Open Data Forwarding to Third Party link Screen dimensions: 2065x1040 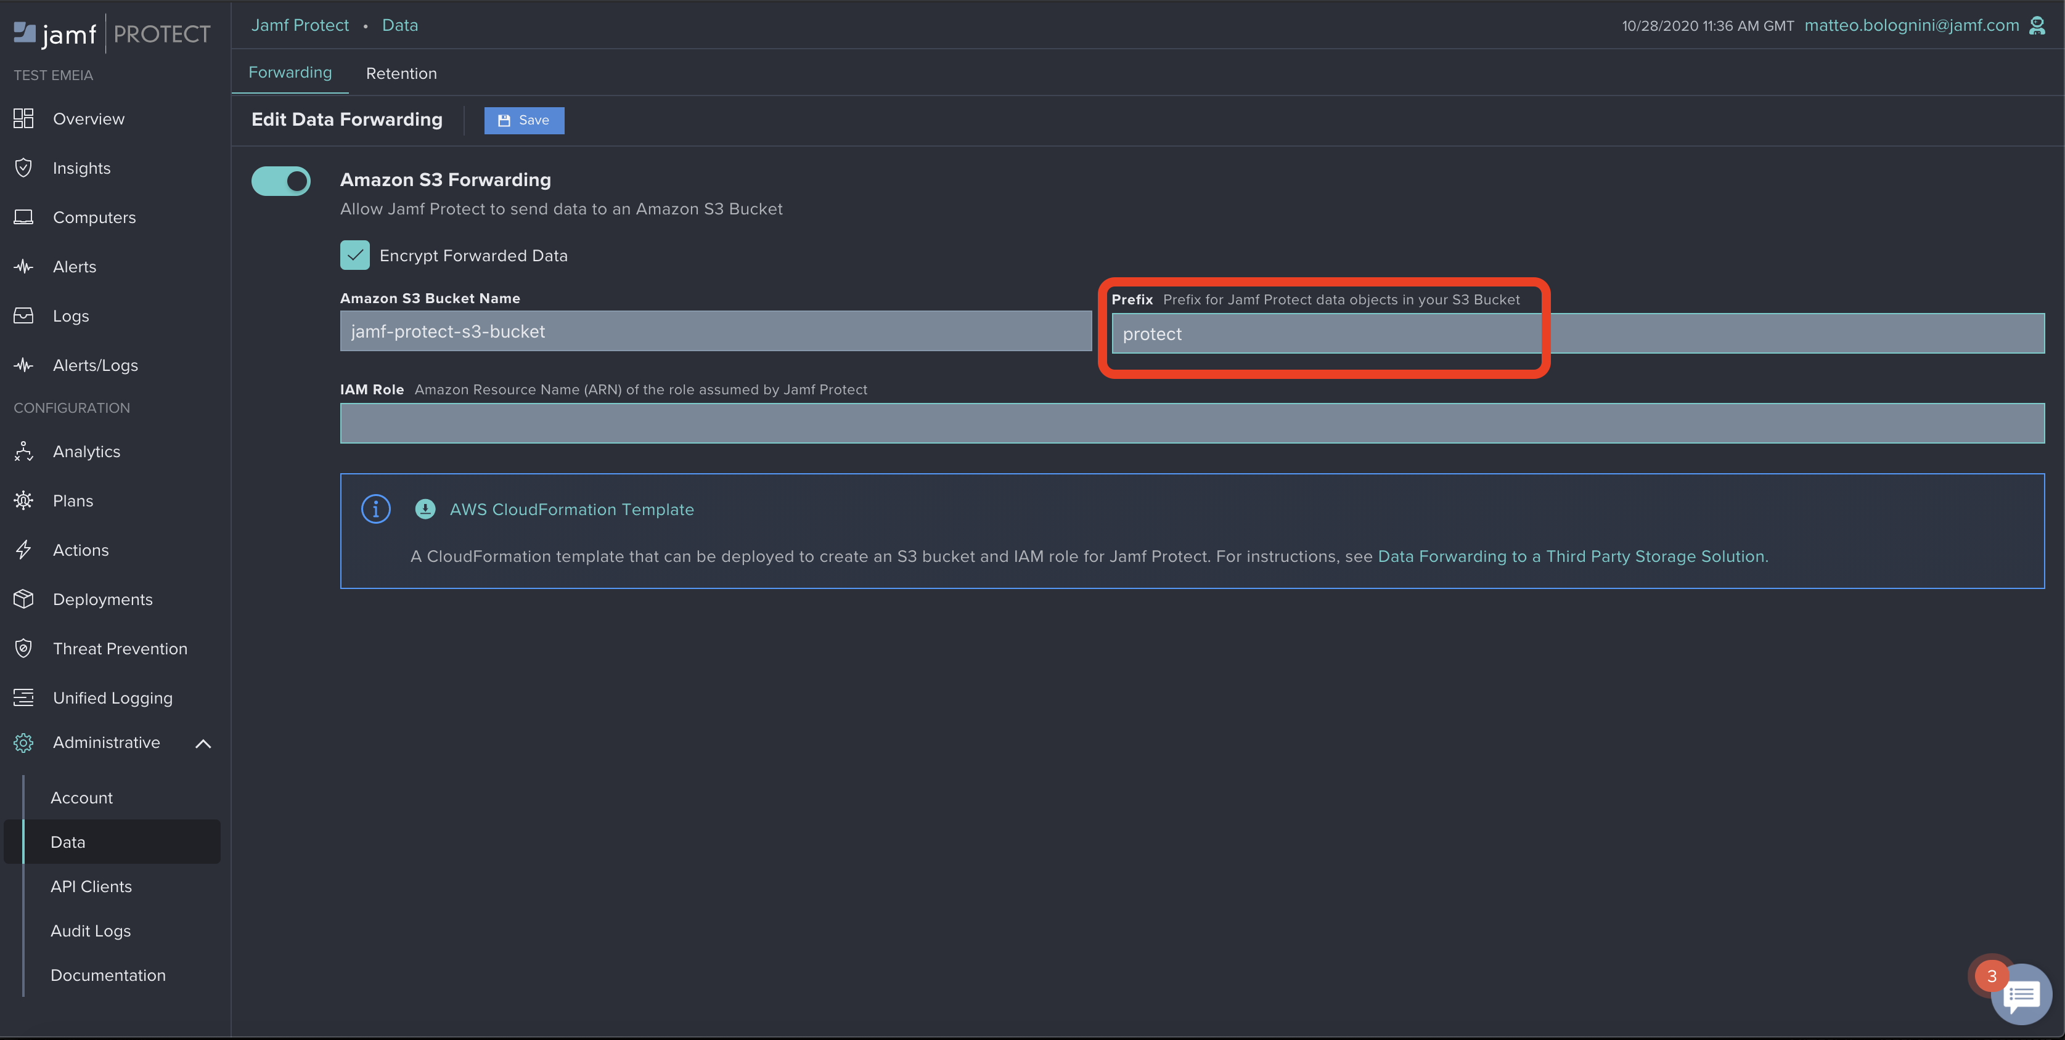[1573, 556]
